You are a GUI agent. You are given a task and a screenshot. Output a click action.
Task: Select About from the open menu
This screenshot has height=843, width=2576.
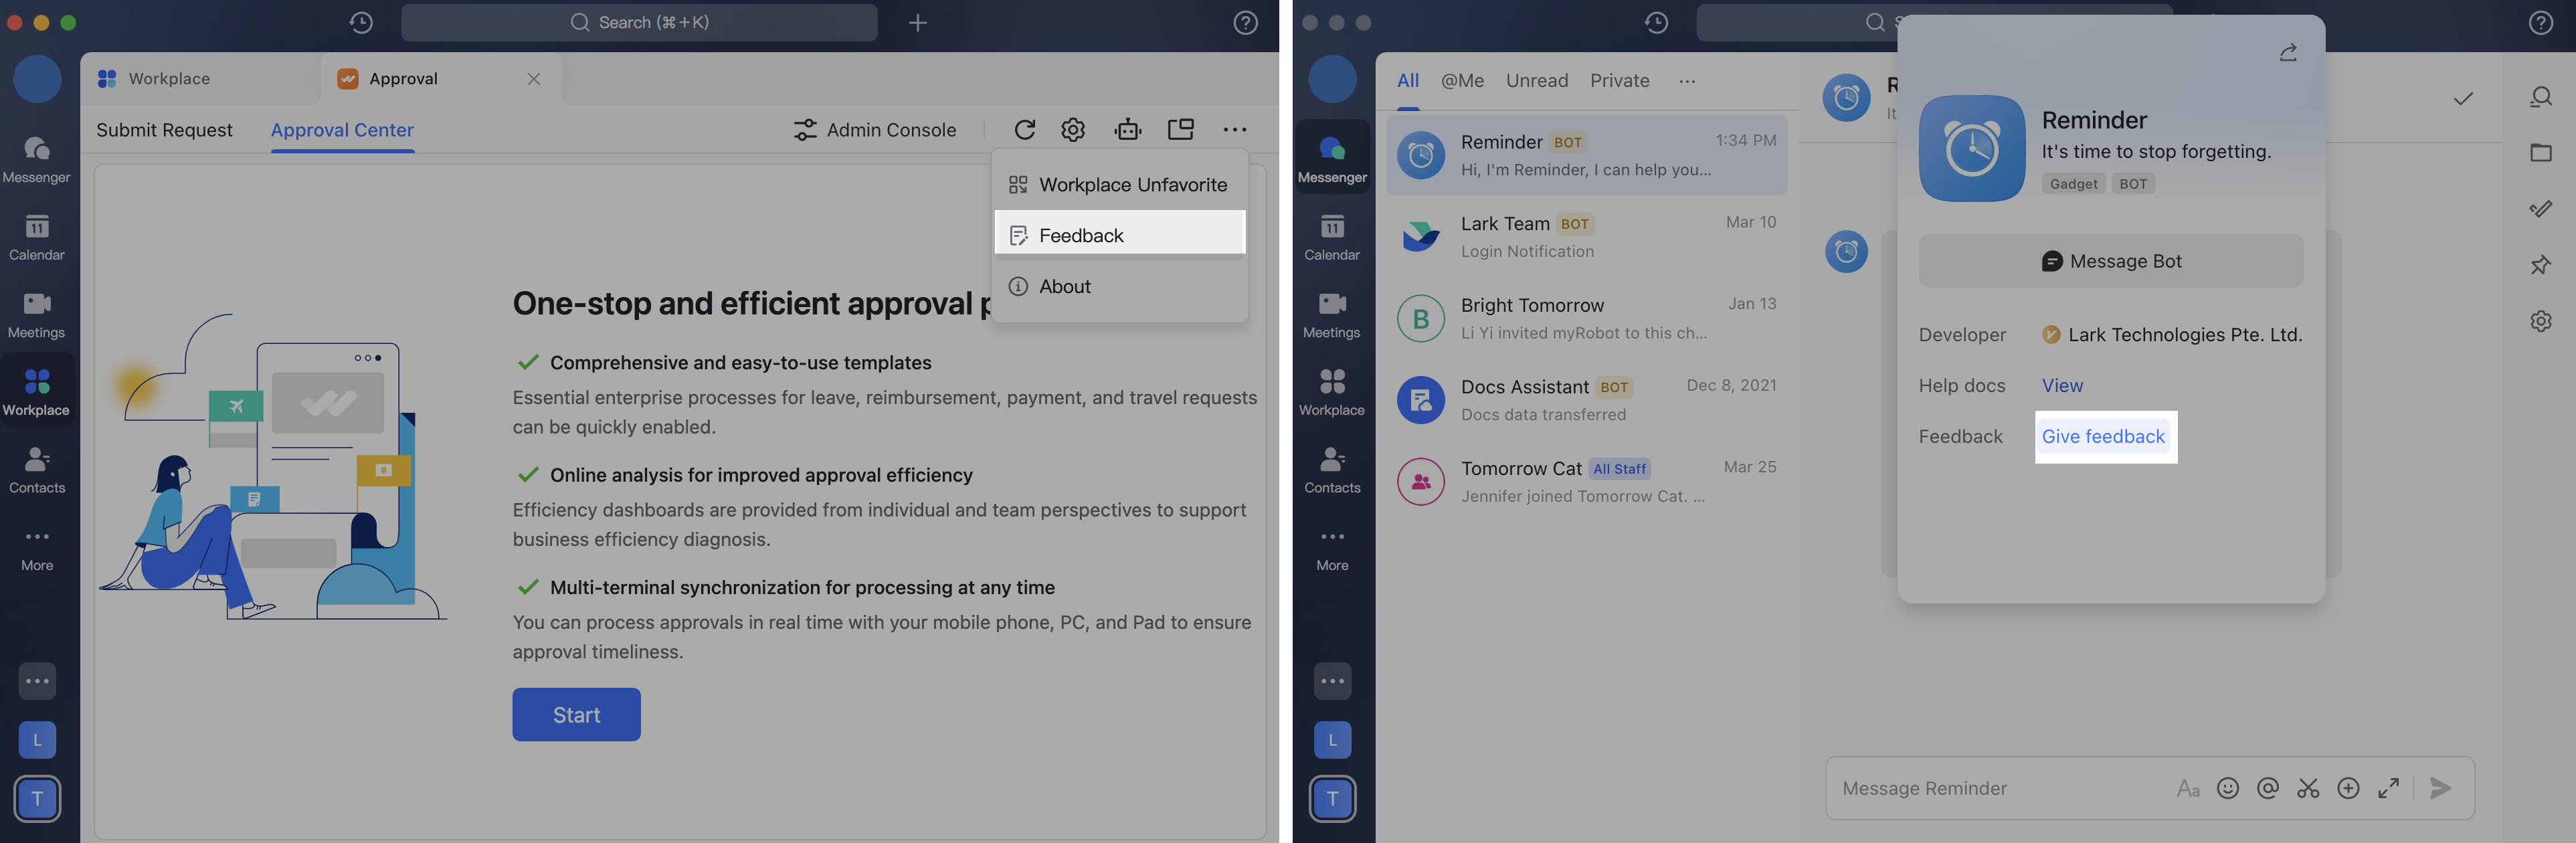[x=1064, y=286]
